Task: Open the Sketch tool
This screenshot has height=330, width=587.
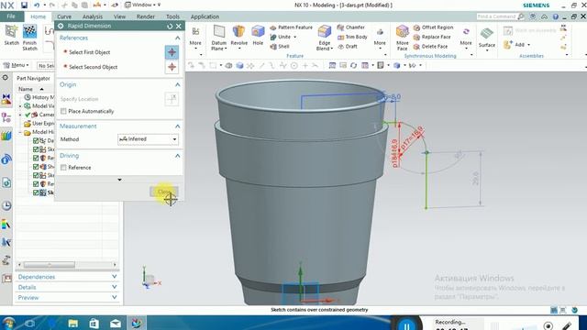Action: point(11,36)
